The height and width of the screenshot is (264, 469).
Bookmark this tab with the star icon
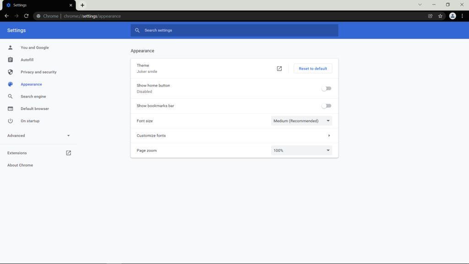click(440, 16)
